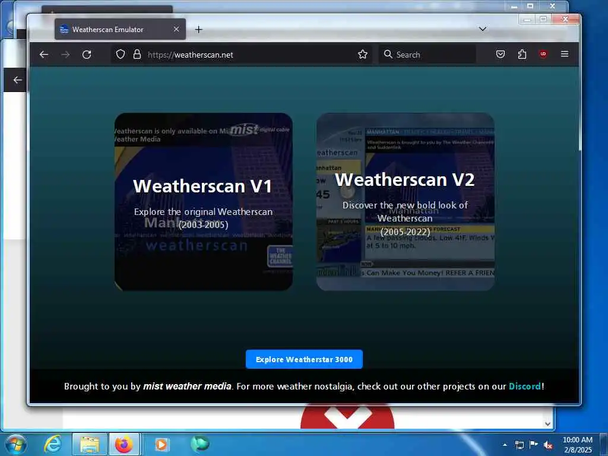This screenshot has height=456, width=608.
Task: Go back using Firefox back arrow
Action: click(x=44, y=55)
